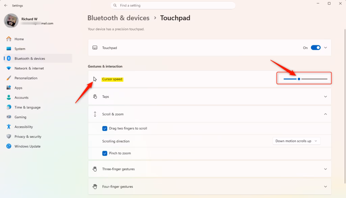This screenshot has height=198, width=346.
Task: Go to Time & language settings
Action: click(27, 107)
